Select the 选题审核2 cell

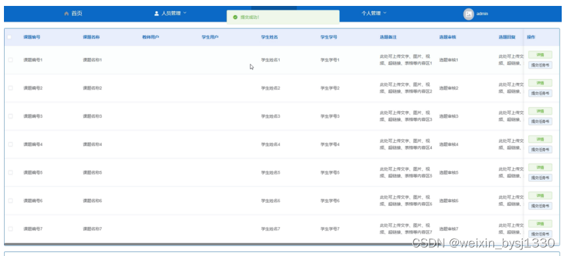[x=448, y=88]
